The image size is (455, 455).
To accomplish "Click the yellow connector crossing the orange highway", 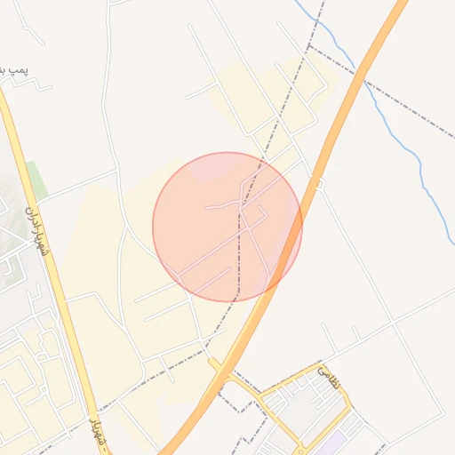I will click(220, 369).
